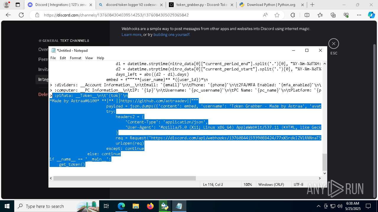Open Browser essentials heart icon
The height and width of the screenshot is (212, 378).
click(346, 15)
